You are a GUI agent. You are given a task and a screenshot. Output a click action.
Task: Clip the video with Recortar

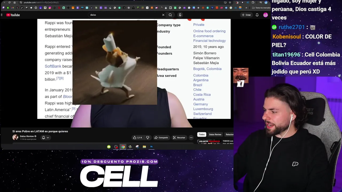tap(179, 138)
